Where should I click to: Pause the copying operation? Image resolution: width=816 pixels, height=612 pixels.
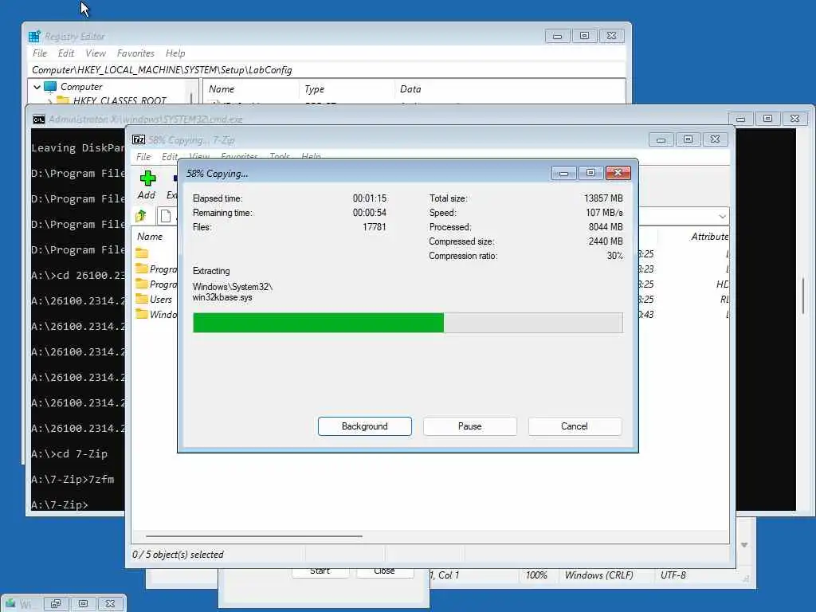tap(470, 426)
